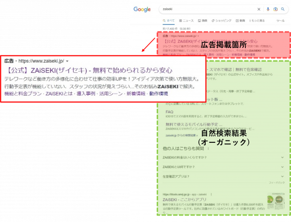Viewport: 291px width, 222px height.
Task: Open the ショッピング tab
Action: click(x=222, y=20)
